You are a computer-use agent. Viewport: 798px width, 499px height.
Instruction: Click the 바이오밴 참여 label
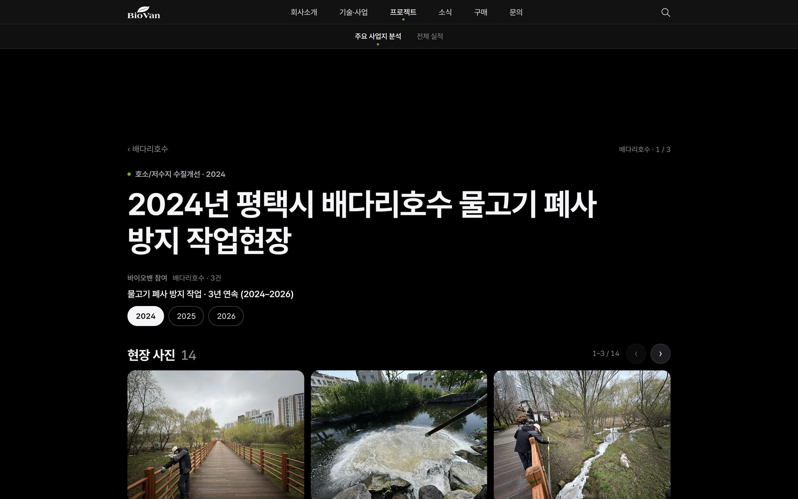pos(147,278)
